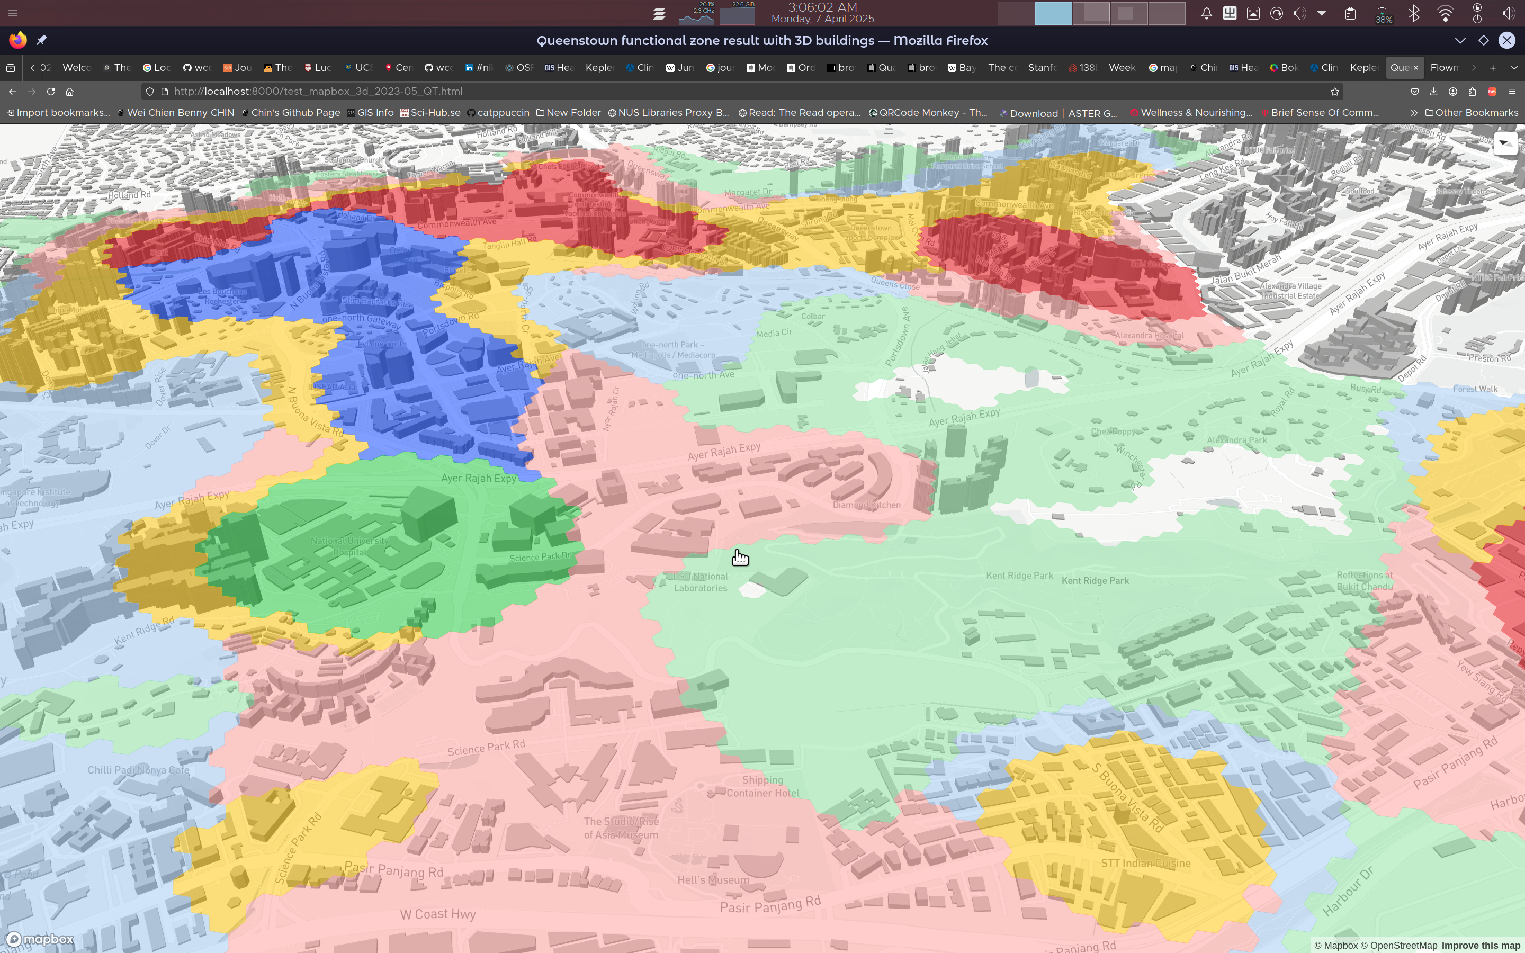Click the compass control to reset map north

coord(1506,143)
